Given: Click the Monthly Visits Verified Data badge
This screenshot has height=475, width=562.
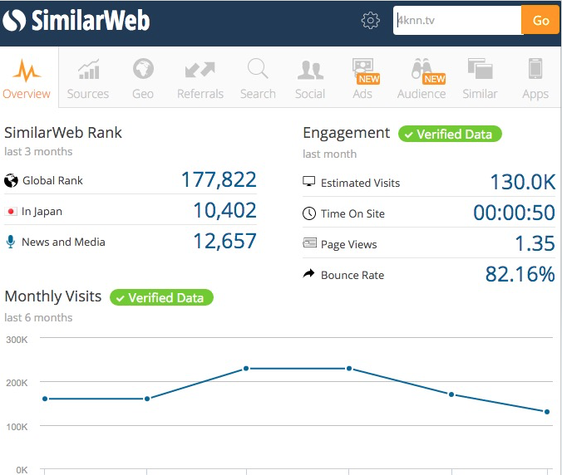Looking at the screenshot, I should pyautogui.click(x=161, y=297).
